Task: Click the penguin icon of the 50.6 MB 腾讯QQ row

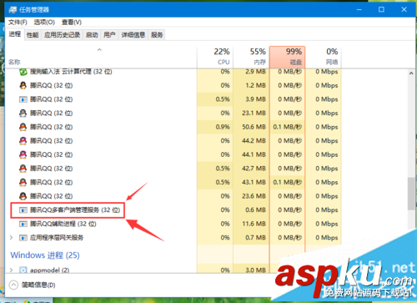Action: [23, 127]
